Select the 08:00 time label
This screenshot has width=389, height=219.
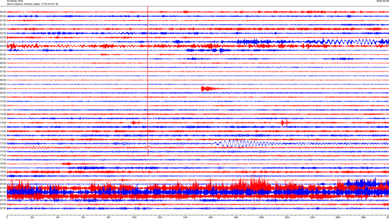click(3, 80)
